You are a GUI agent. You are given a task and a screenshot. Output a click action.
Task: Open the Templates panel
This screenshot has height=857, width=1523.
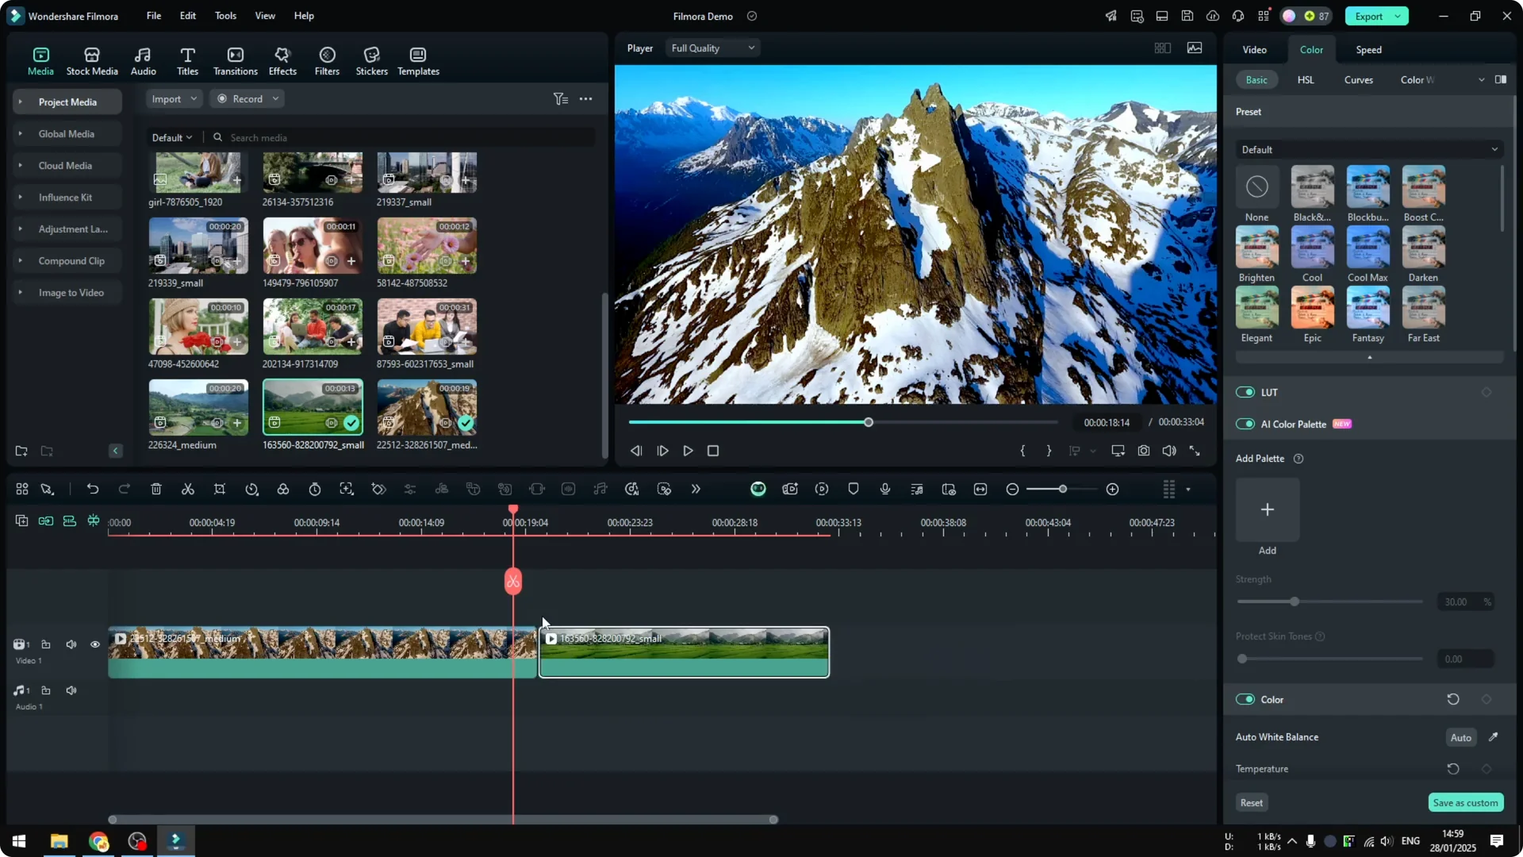click(x=418, y=61)
